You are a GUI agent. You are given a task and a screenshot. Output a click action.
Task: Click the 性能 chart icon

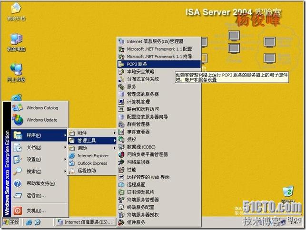[x=121, y=170]
